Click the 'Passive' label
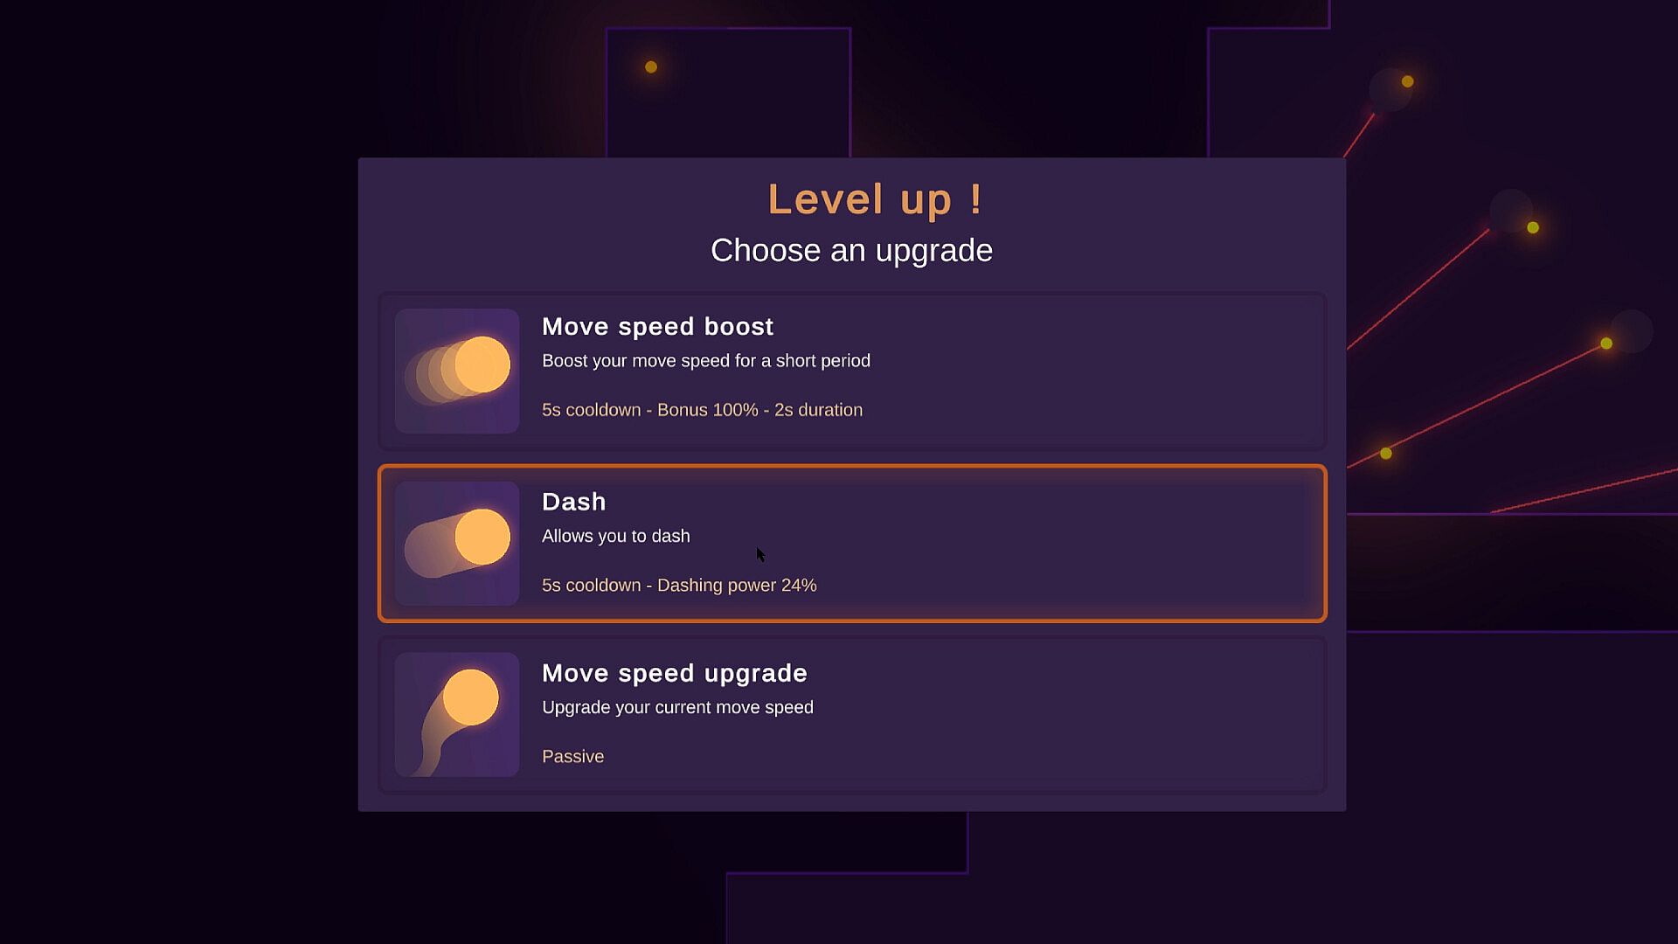The width and height of the screenshot is (1678, 944). point(572,757)
